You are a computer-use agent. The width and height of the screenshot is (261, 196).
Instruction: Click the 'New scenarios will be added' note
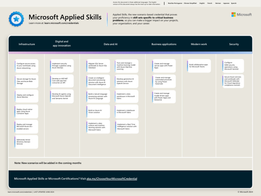48,163
